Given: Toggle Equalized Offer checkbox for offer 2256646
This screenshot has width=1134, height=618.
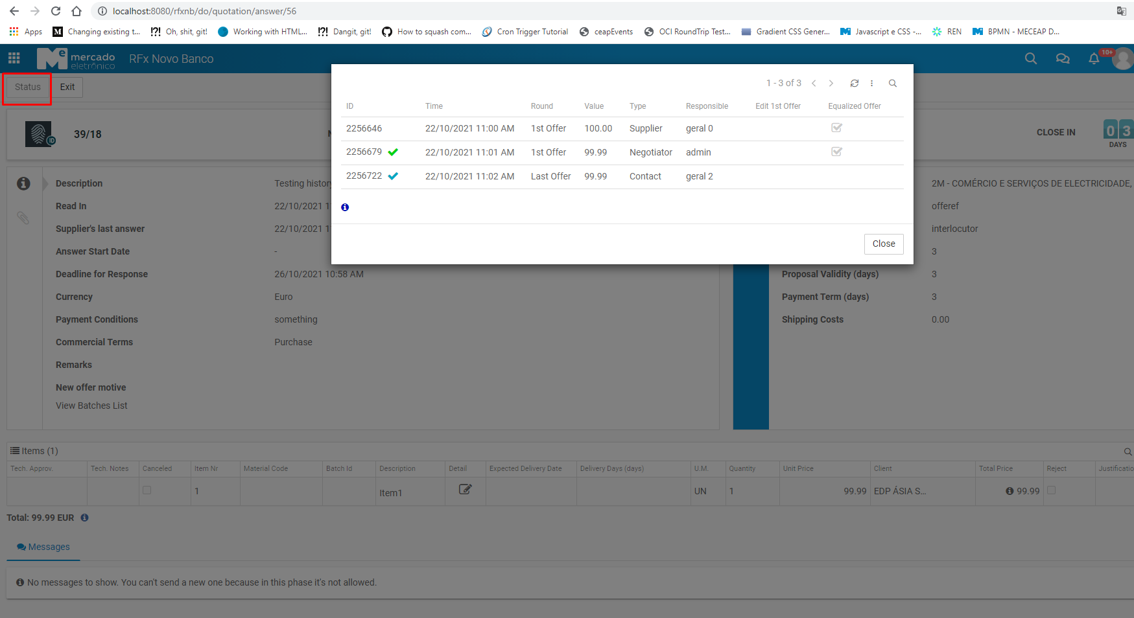Looking at the screenshot, I should coord(836,128).
